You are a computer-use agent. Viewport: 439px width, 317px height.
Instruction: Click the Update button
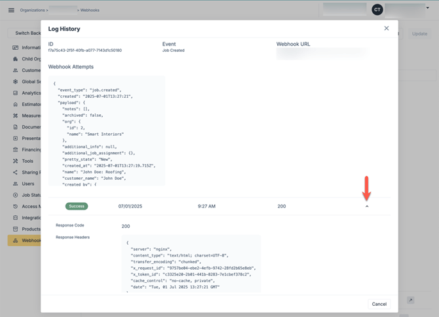click(419, 33)
